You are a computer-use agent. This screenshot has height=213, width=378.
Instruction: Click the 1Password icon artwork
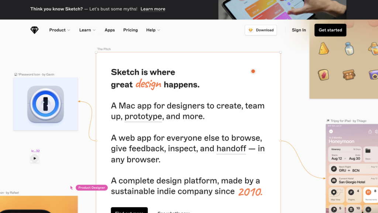tap(45, 104)
